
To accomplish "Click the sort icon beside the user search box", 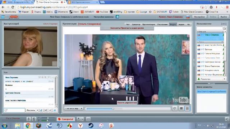I will pyautogui.click(x=225, y=28).
